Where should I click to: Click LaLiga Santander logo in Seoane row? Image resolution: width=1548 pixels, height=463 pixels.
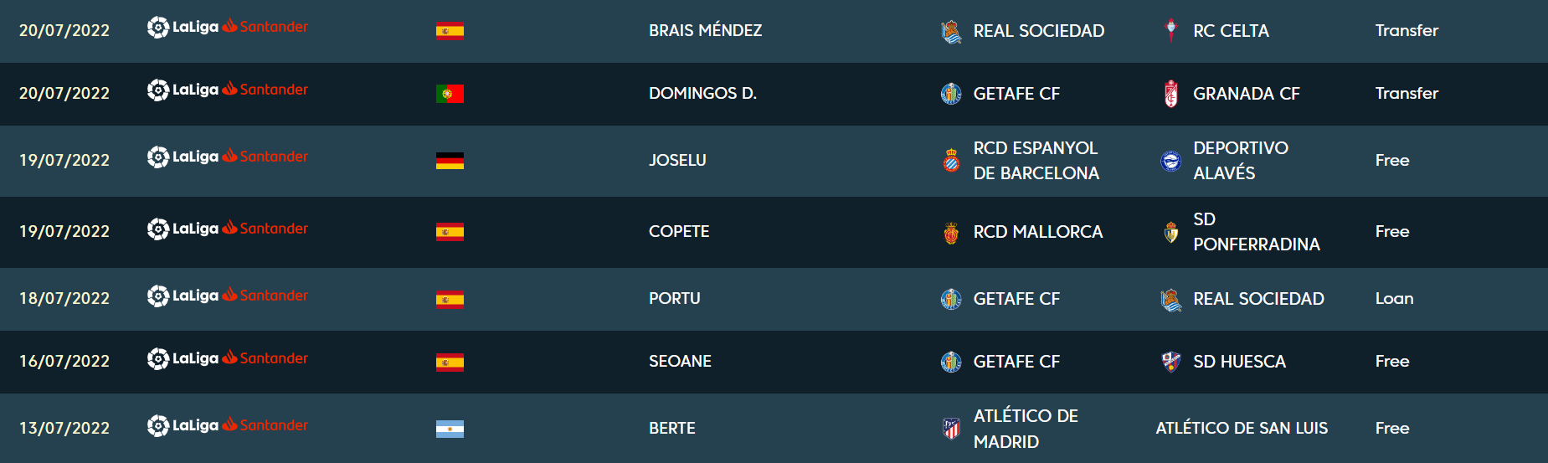point(228,359)
